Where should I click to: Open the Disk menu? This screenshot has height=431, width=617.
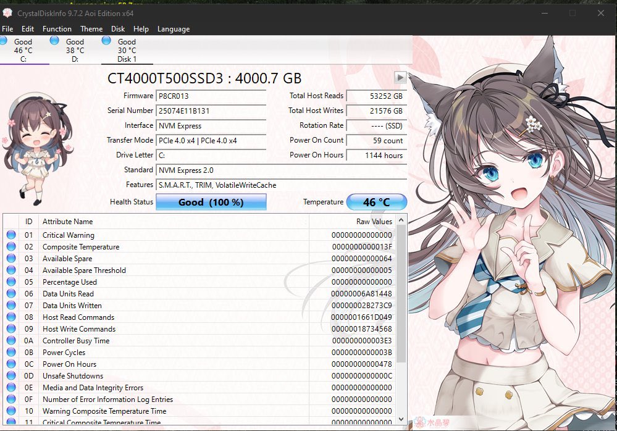pyautogui.click(x=117, y=28)
